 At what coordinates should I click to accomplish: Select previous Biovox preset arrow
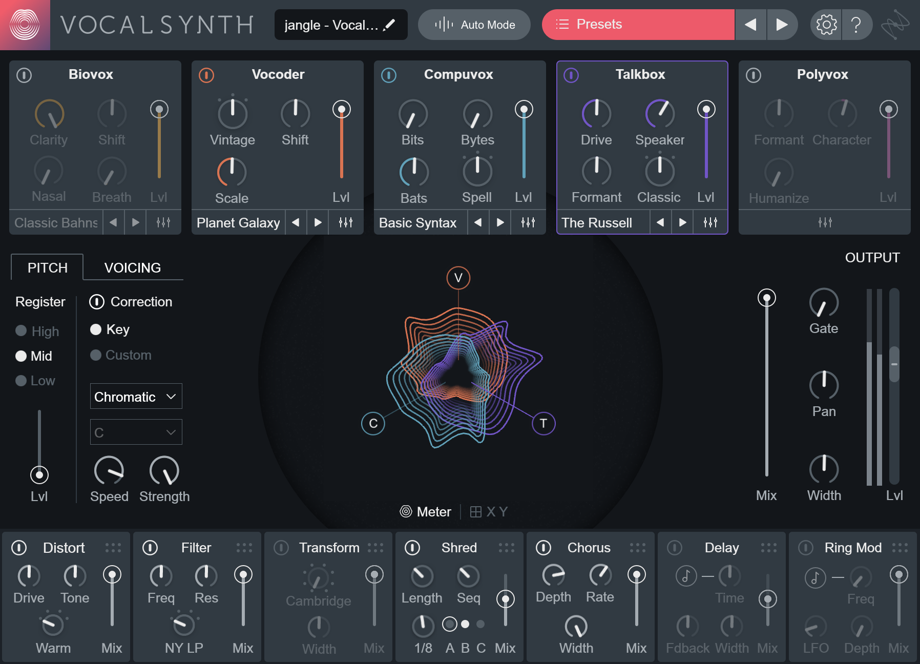(113, 222)
